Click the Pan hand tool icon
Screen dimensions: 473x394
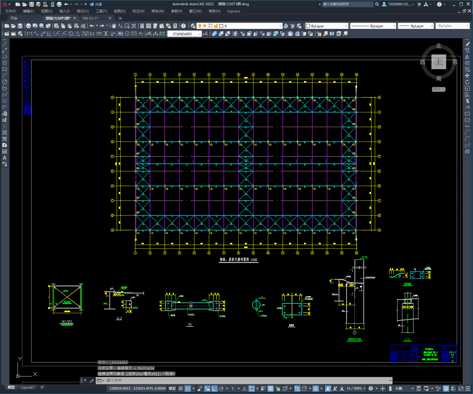point(114,26)
